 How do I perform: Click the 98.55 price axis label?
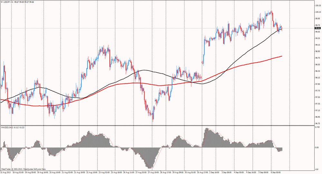click(317, 64)
